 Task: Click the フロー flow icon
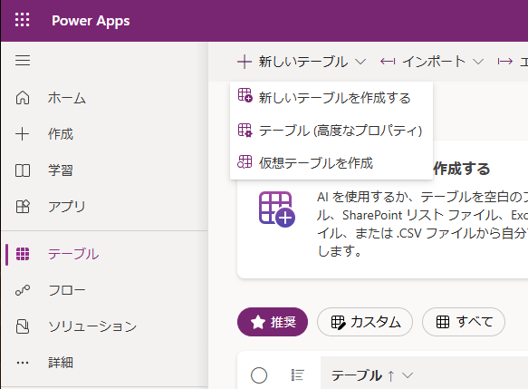tap(23, 290)
